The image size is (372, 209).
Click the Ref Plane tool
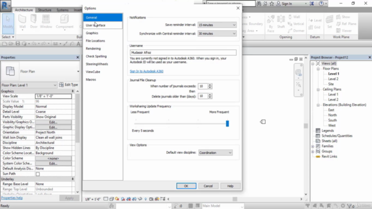pyautogui.click(x=346, y=24)
